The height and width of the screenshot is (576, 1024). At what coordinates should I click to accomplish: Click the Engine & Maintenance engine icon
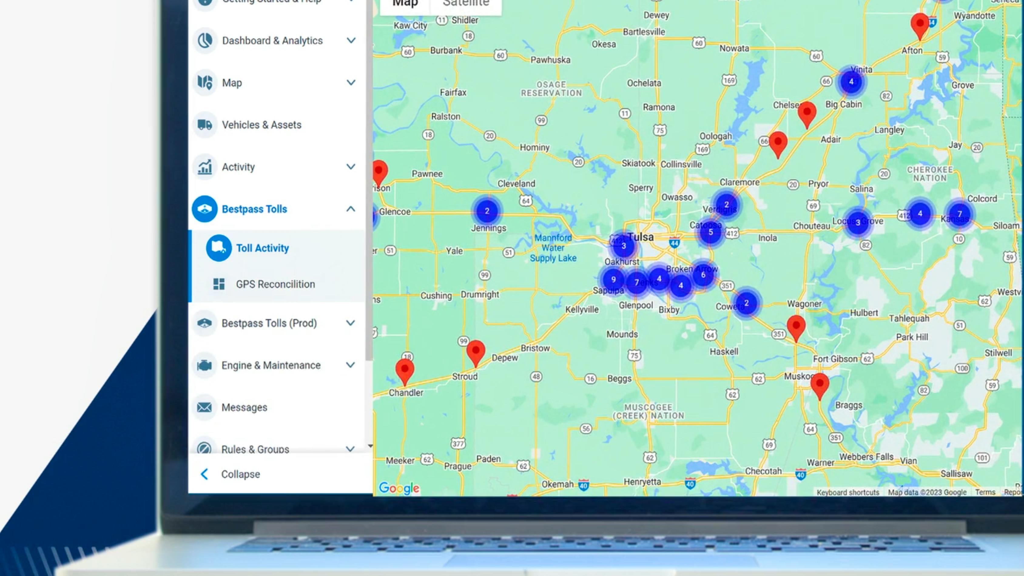coord(204,365)
